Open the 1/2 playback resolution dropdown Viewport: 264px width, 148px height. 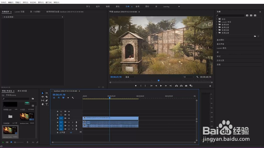coord(188,77)
